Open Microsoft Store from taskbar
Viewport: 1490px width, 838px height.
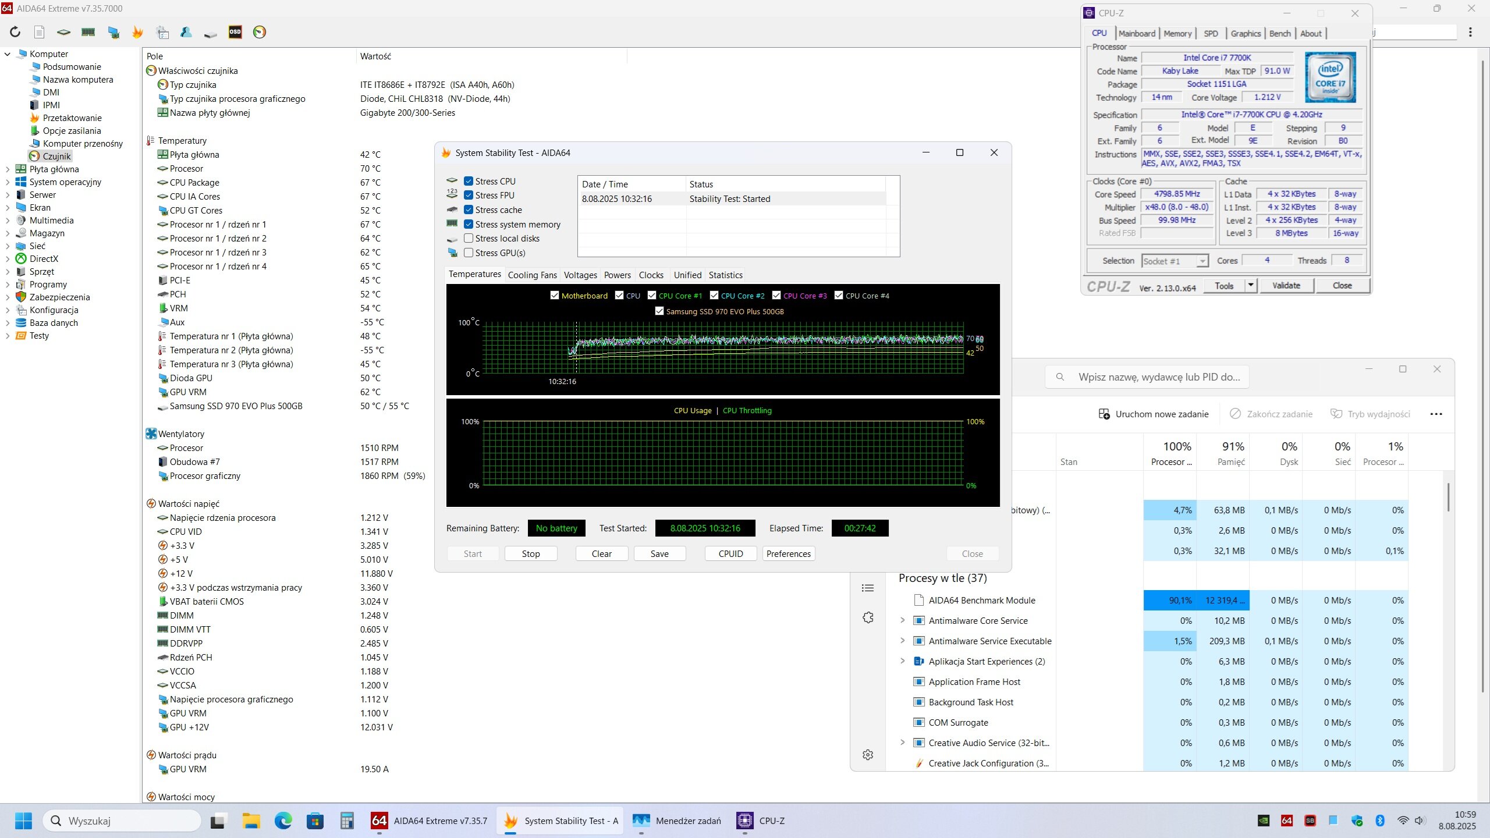(315, 821)
